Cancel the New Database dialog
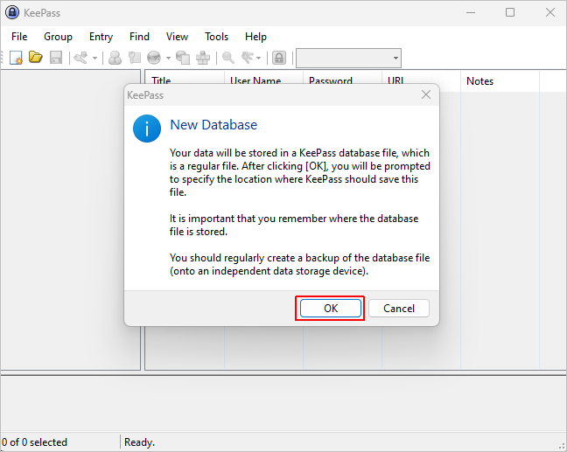The image size is (567, 452). click(399, 309)
